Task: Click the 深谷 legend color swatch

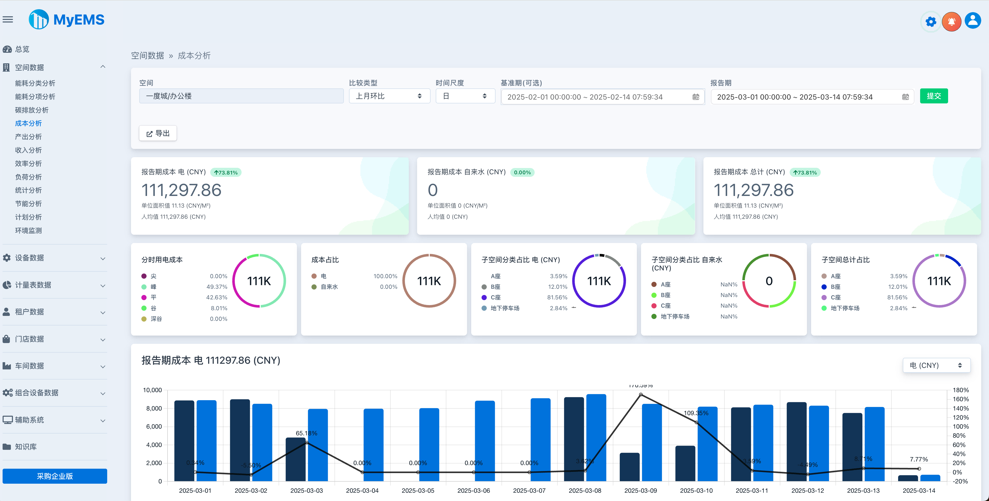Action: point(144,318)
